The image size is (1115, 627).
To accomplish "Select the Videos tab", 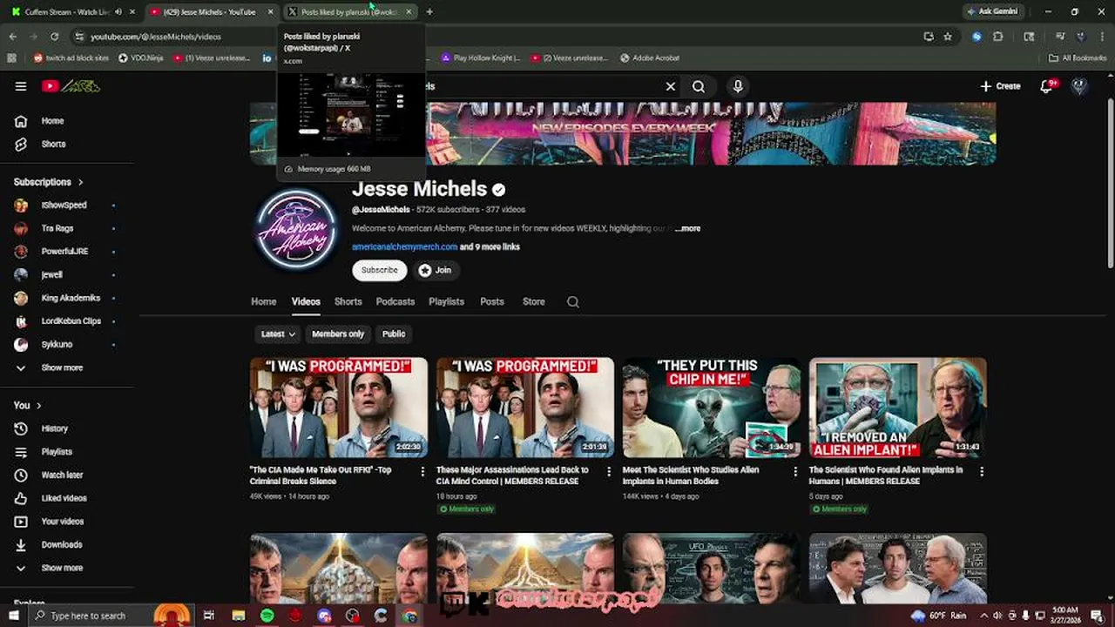I will click(306, 301).
